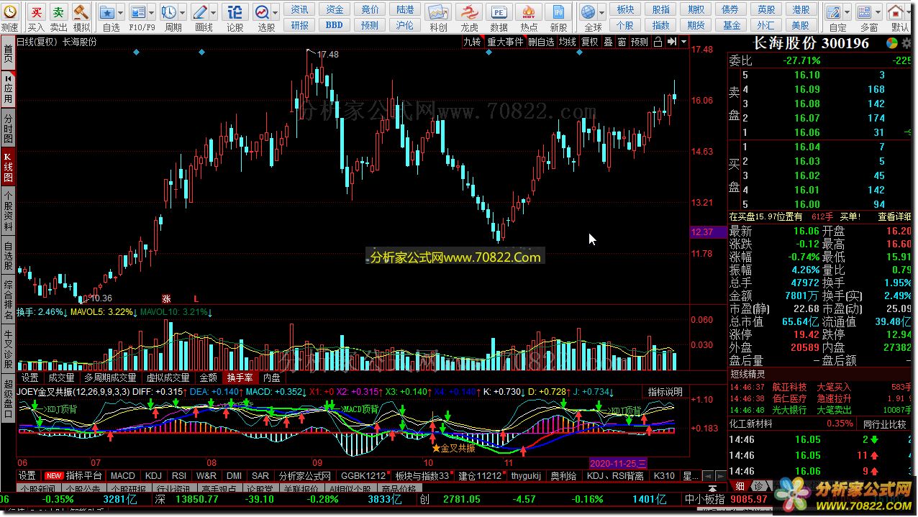Click the gear icon beside stock code
This screenshot has height=517, width=918.
907,43
